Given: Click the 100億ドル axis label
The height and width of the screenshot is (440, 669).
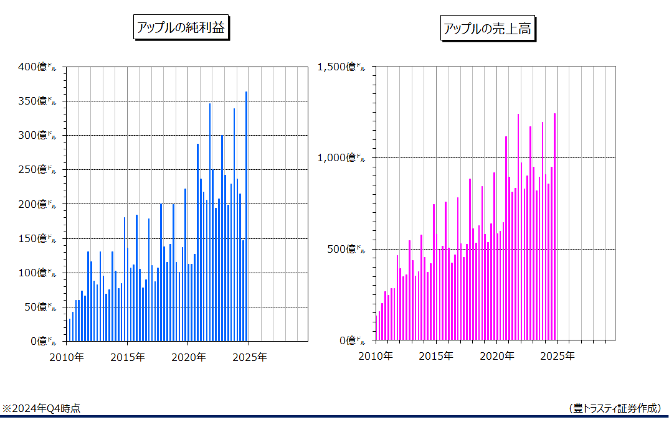Looking at the screenshot, I should [x=37, y=273].
